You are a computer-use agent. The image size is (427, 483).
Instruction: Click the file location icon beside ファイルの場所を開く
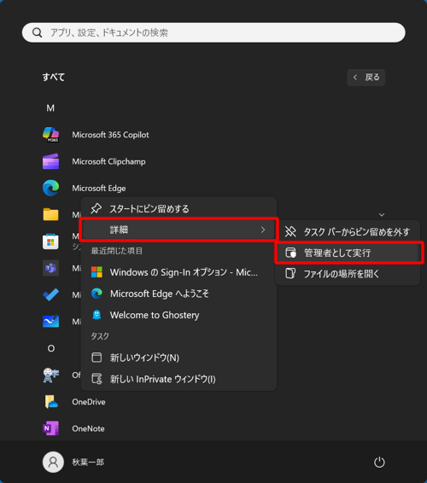[x=290, y=274]
